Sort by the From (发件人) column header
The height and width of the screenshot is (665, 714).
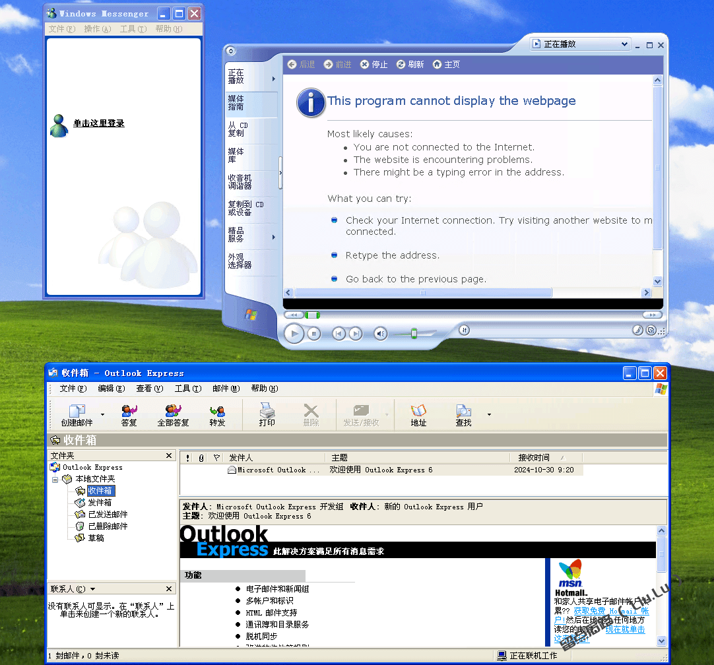tap(273, 458)
